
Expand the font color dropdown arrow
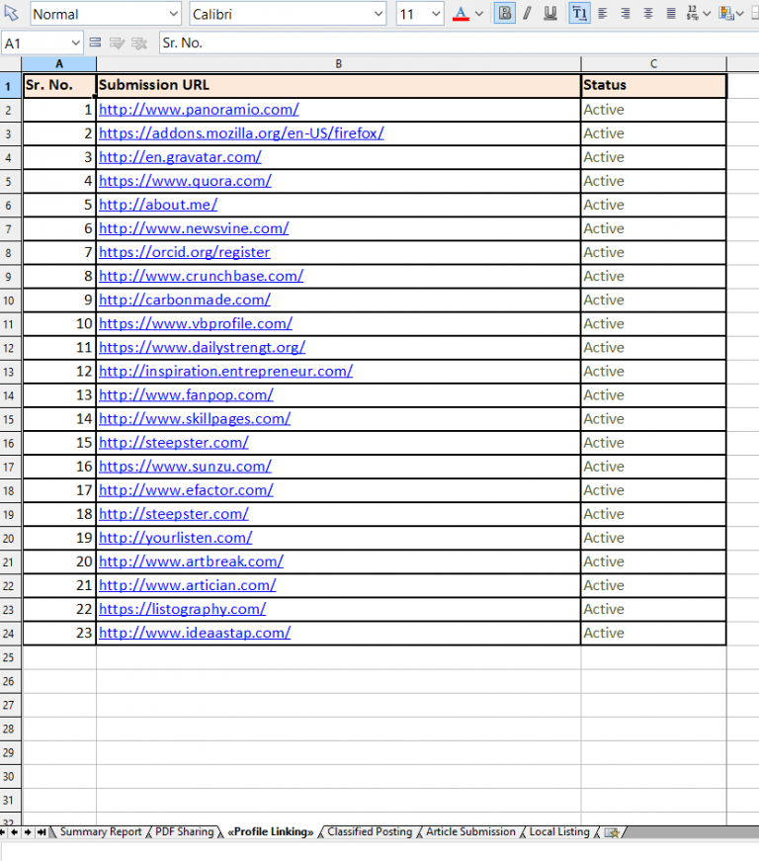pos(479,14)
